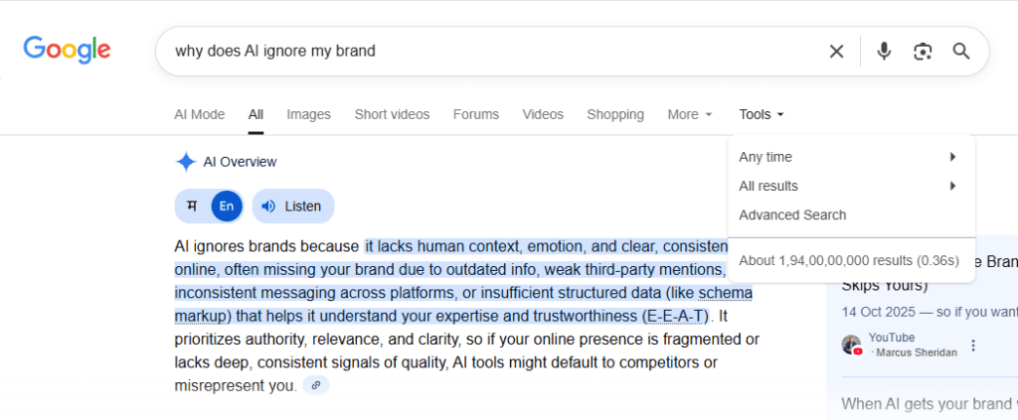This screenshot has width=1018, height=420.
Task: Select English language toggle
Action: (x=227, y=207)
